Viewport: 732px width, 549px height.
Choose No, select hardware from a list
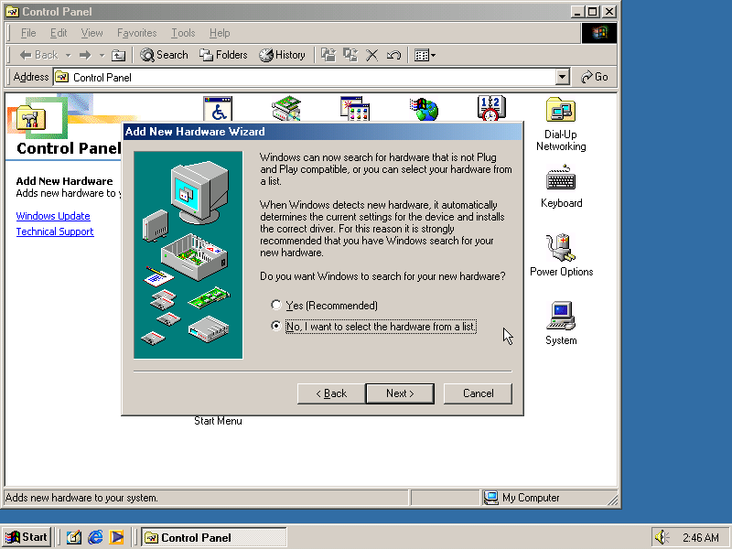(275, 327)
